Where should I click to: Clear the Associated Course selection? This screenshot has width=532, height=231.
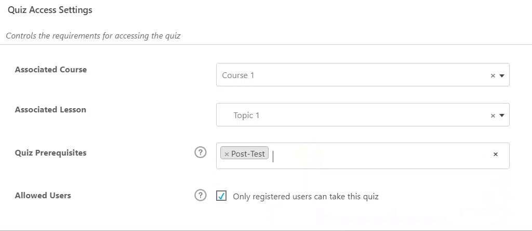click(x=493, y=75)
